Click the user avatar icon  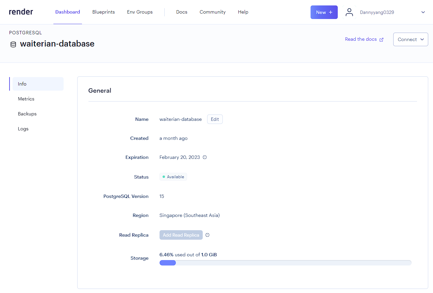(349, 12)
